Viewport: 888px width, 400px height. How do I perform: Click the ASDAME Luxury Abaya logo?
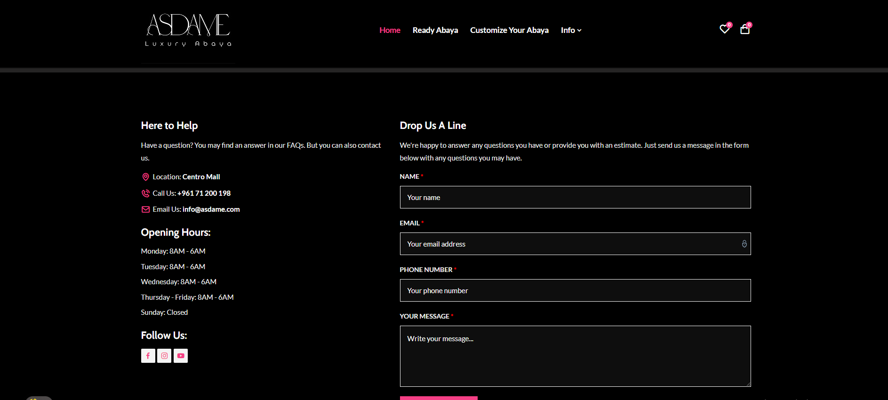(x=188, y=31)
